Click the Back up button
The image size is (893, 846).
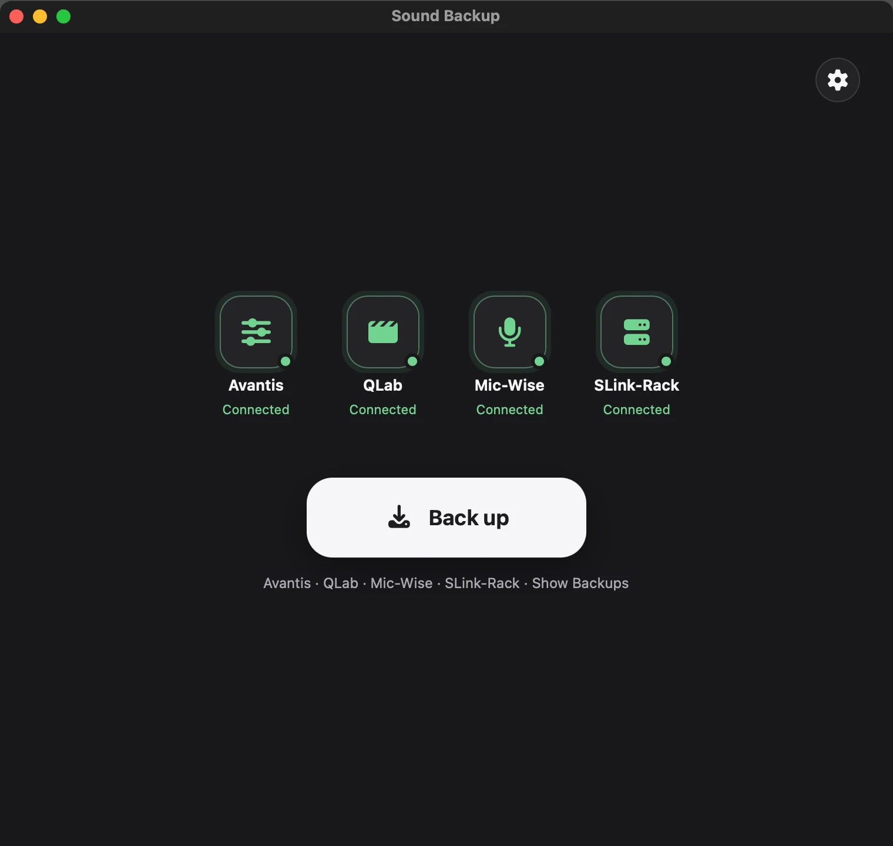click(x=446, y=518)
